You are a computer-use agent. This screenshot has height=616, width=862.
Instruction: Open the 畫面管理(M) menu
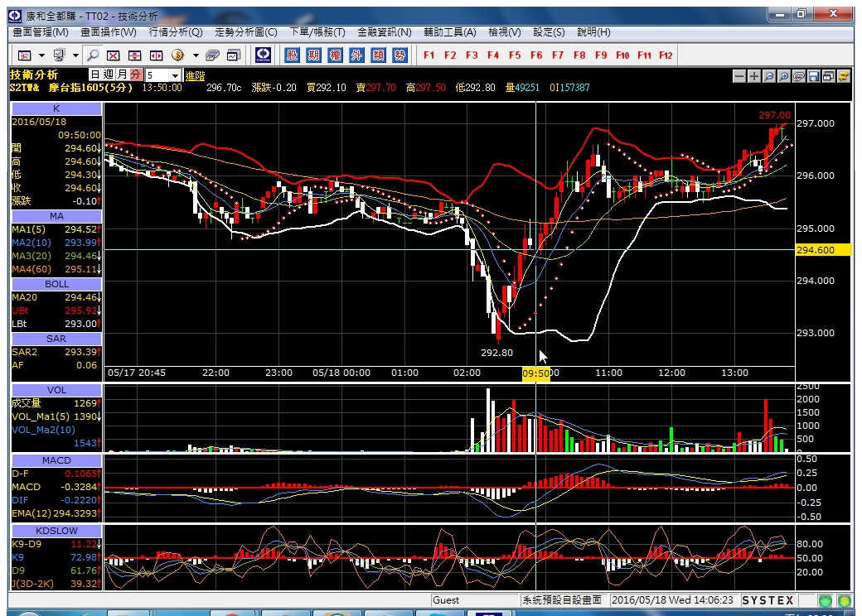pyautogui.click(x=41, y=32)
